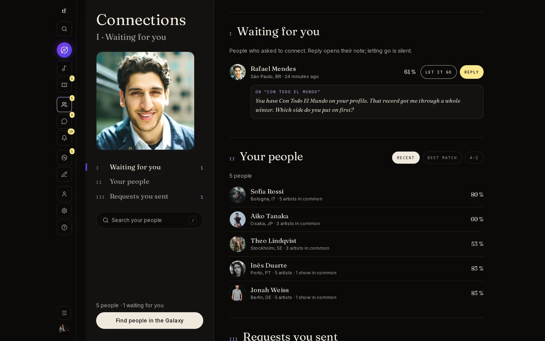The image size is (545, 341).
Task: Select the Connections people icon in sidebar
Action: point(64,105)
